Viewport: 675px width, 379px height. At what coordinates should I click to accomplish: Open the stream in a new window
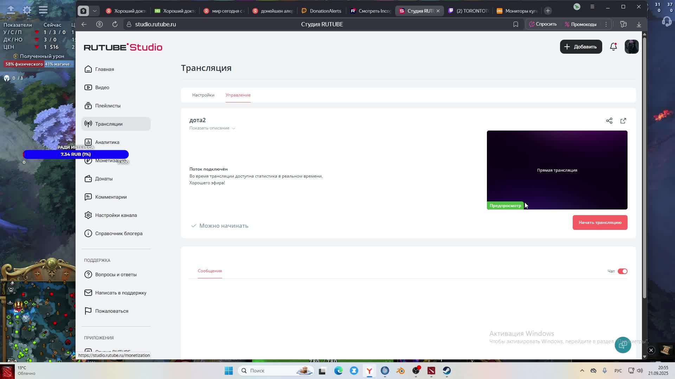[x=623, y=121]
